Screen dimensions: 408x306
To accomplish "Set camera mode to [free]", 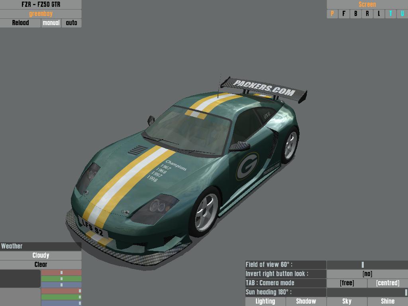I will (x=347, y=283).
